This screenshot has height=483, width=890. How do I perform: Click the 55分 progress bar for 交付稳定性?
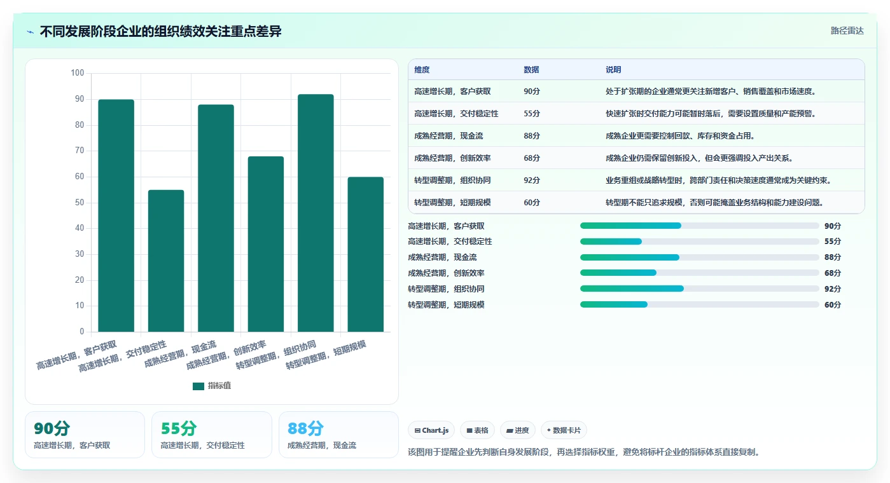(700, 241)
